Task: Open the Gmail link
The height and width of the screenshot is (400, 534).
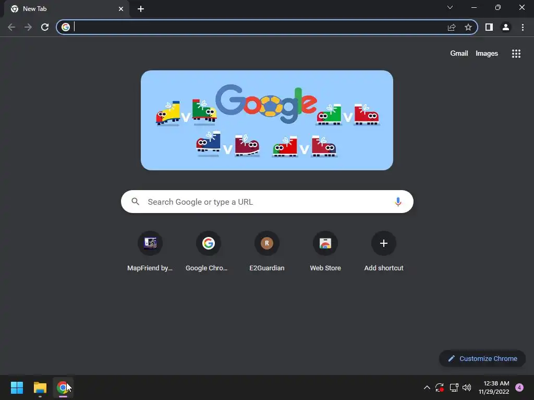Action: 459,54
